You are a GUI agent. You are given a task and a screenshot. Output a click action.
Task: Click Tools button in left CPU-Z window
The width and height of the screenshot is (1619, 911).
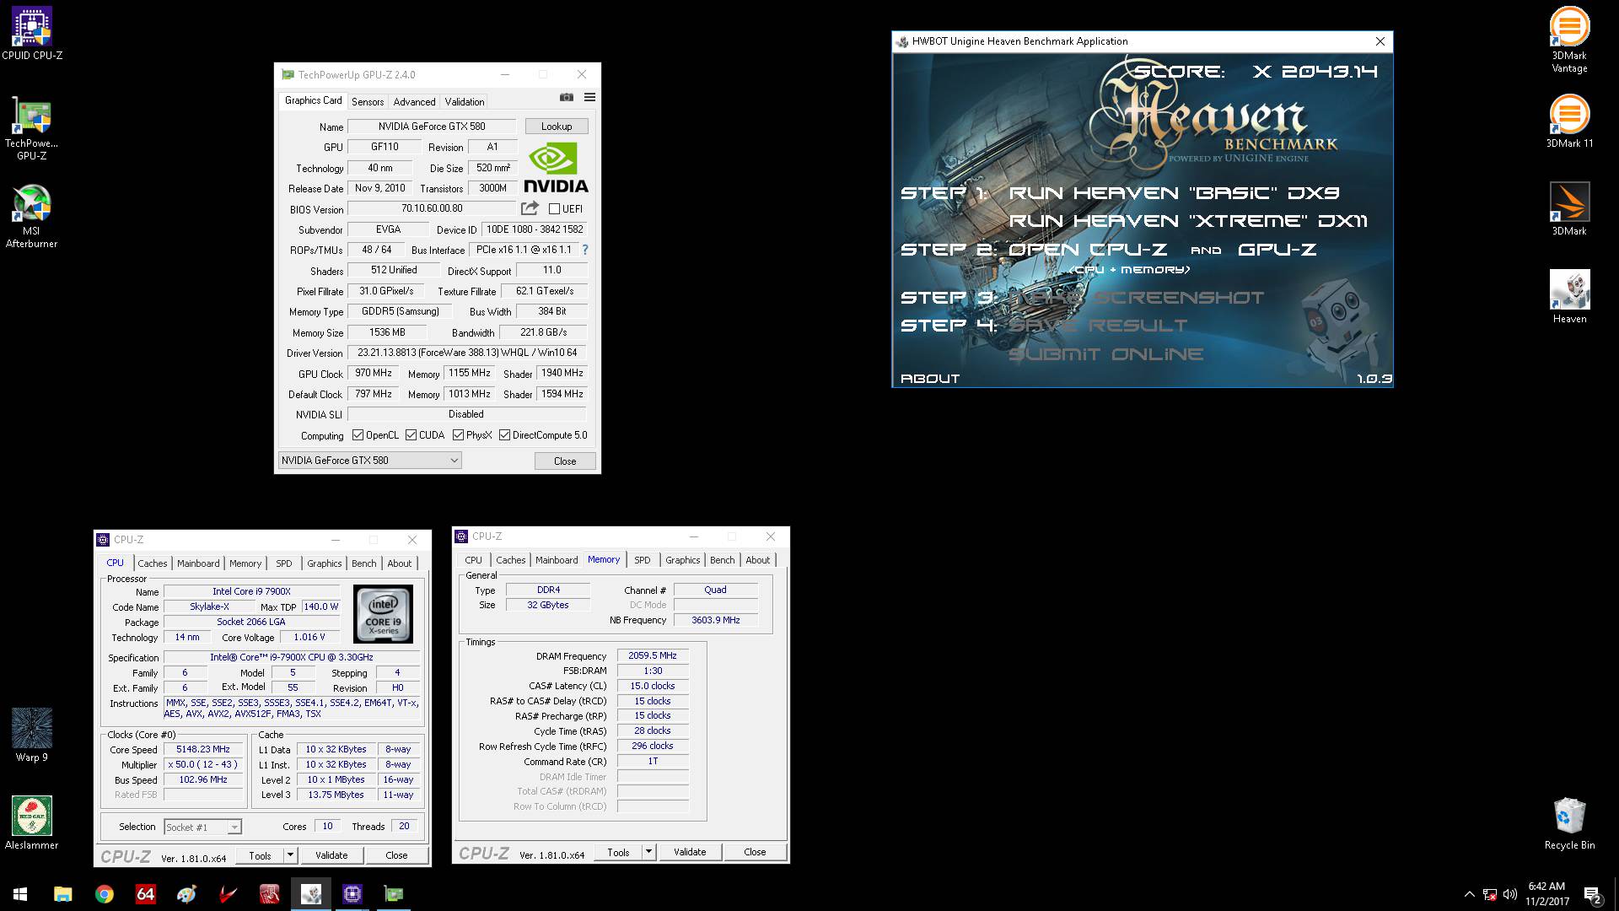coord(260,855)
